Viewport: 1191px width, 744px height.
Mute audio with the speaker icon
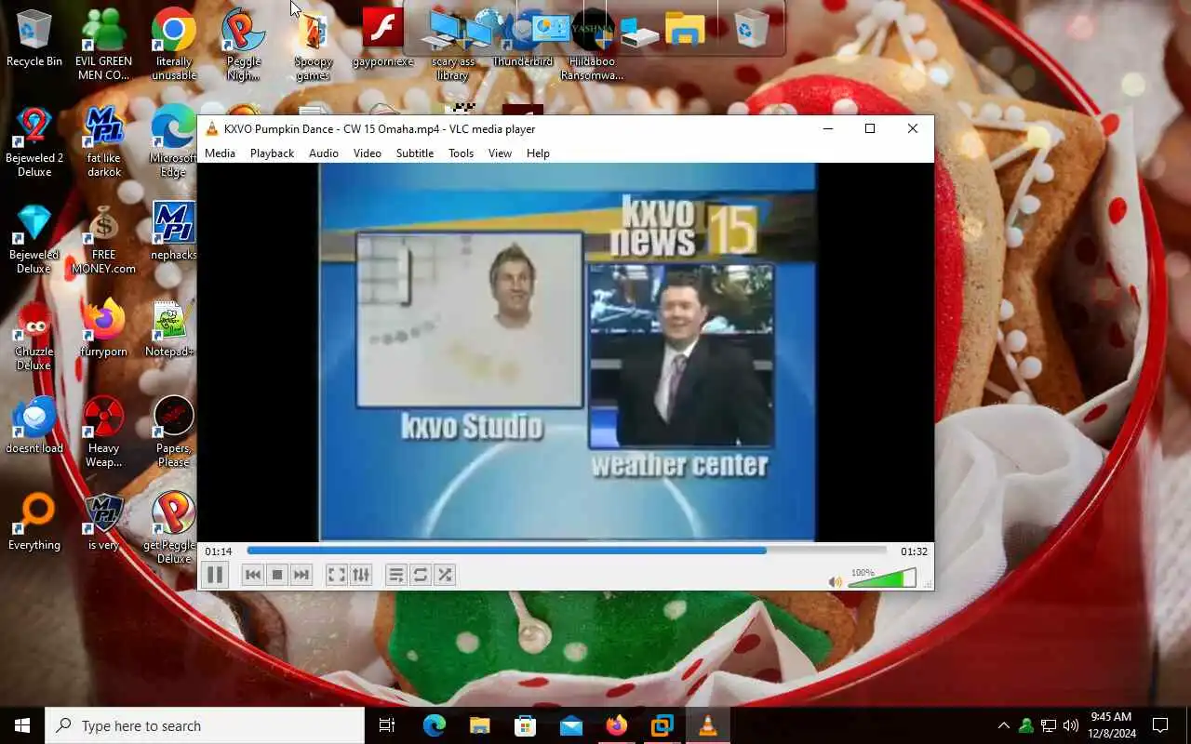click(836, 582)
